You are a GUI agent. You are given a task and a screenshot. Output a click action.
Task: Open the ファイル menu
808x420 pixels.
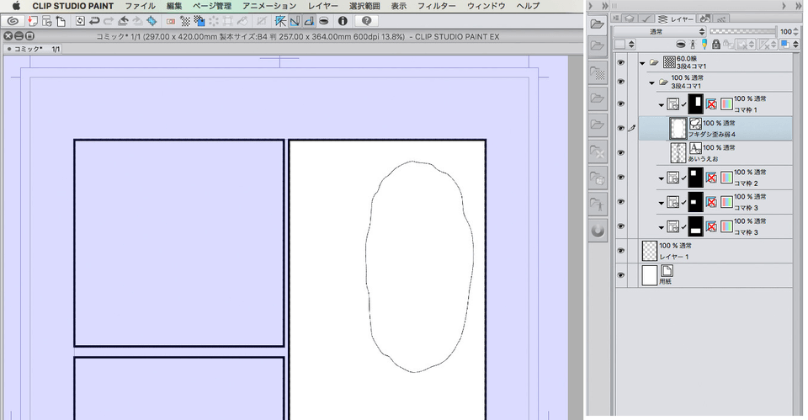tap(140, 6)
